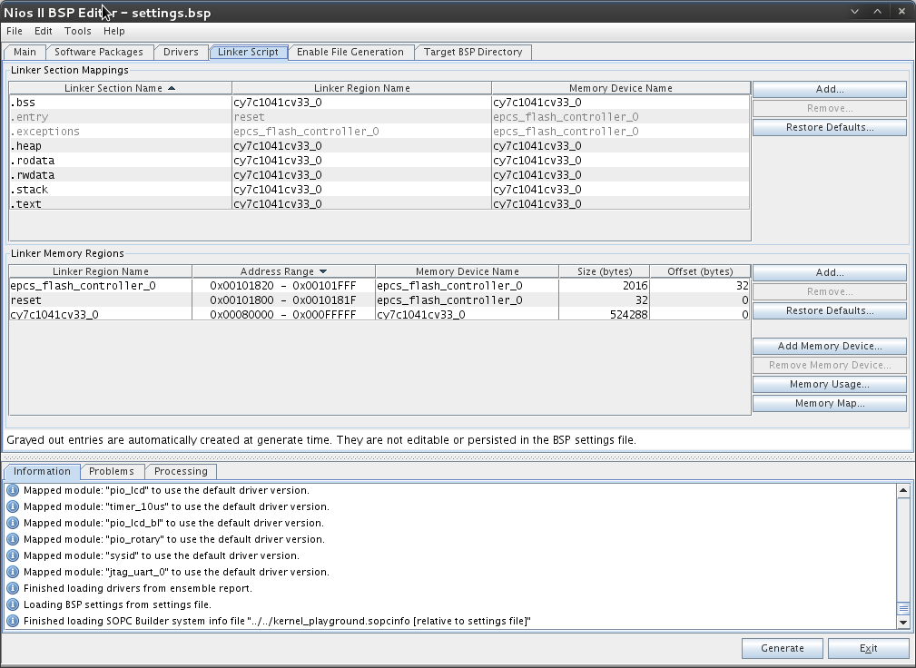Click the Linker Region Name header in section mappings
Image resolution: width=916 pixels, height=668 pixels.
pos(361,88)
